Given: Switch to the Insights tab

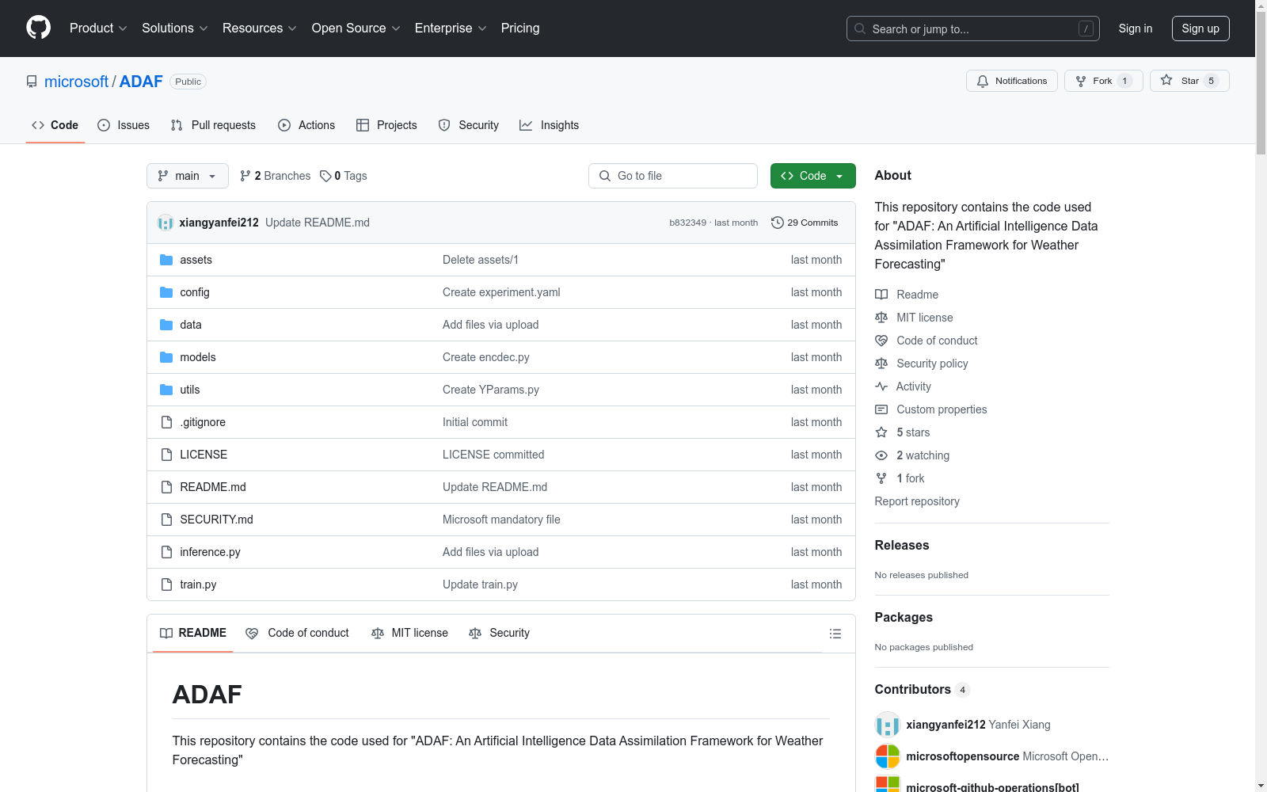Looking at the screenshot, I should (x=550, y=125).
